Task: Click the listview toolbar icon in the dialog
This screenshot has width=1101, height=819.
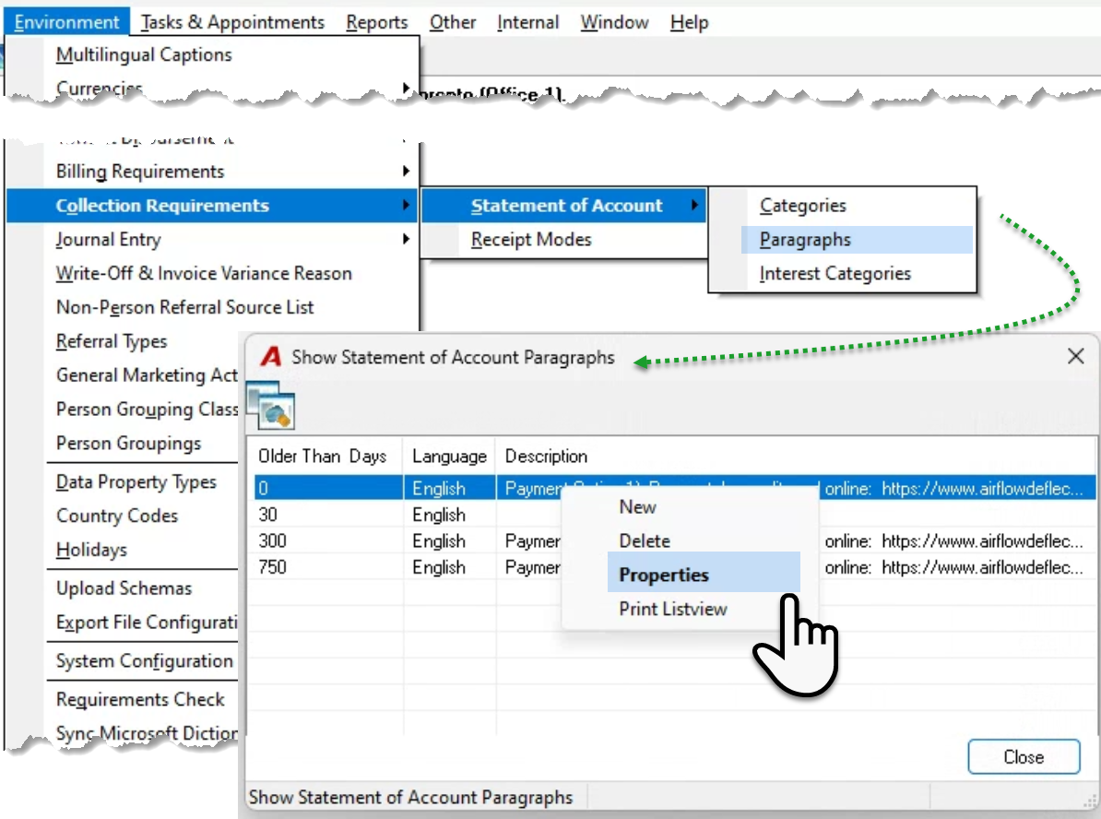Action: (270, 406)
